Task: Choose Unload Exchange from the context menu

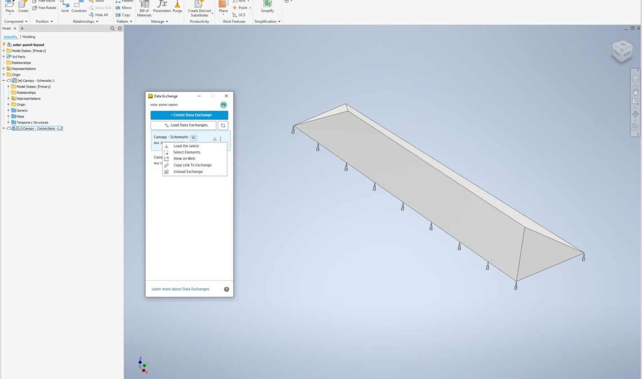Action: (x=188, y=172)
